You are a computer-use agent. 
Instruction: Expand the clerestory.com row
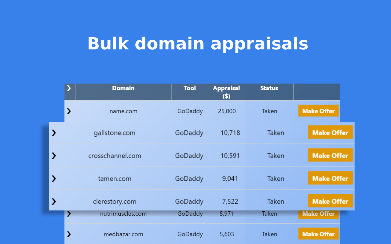coord(54,201)
